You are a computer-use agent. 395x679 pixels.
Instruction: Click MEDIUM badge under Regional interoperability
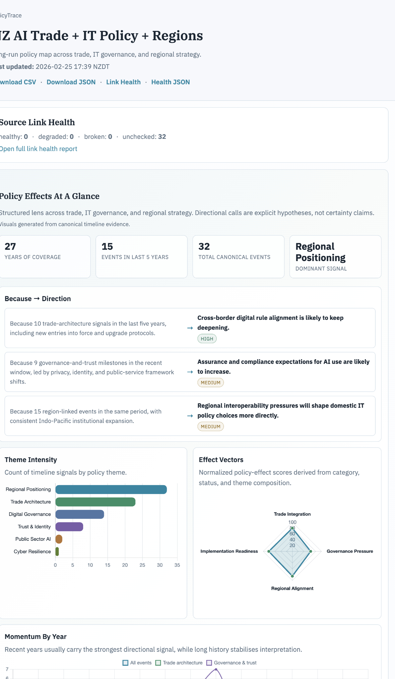point(210,426)
